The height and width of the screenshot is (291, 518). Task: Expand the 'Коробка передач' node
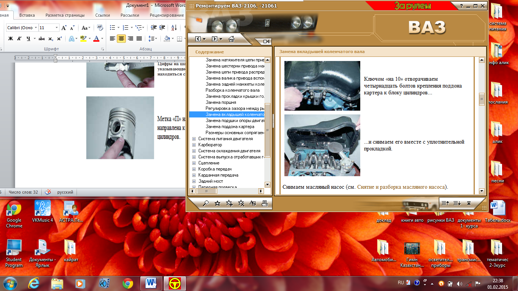pyautogui.click(x=194, y=169)
